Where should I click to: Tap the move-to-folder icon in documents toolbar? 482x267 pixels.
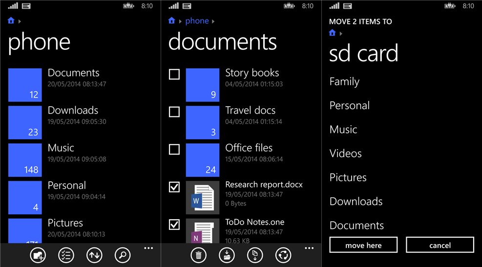[227, 255]
